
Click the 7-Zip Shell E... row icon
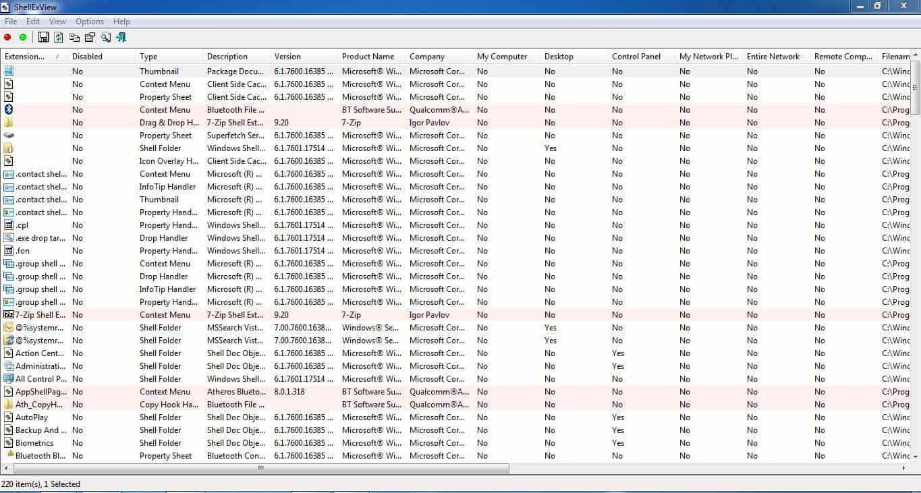point(9,315)
